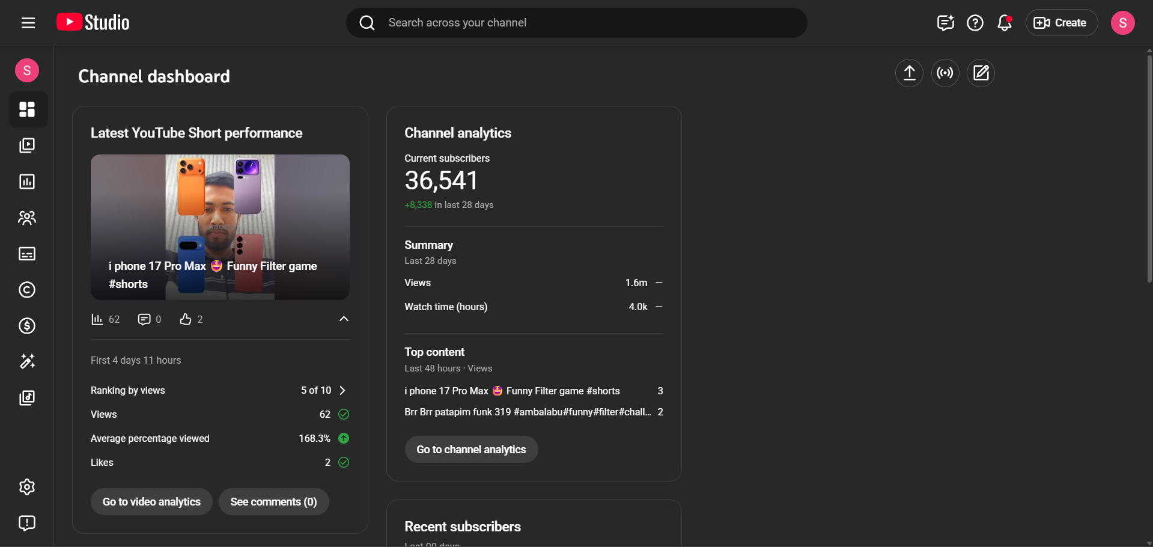Click Go to video analytics button
The image size is (1153, 547).
[x=151, y=502]
